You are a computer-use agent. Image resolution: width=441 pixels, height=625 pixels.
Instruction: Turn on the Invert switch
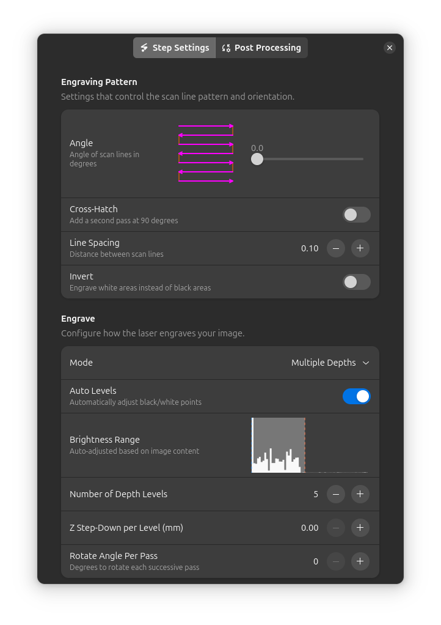(357, 282)
